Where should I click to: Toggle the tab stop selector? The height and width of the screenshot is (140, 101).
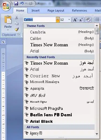3,41
